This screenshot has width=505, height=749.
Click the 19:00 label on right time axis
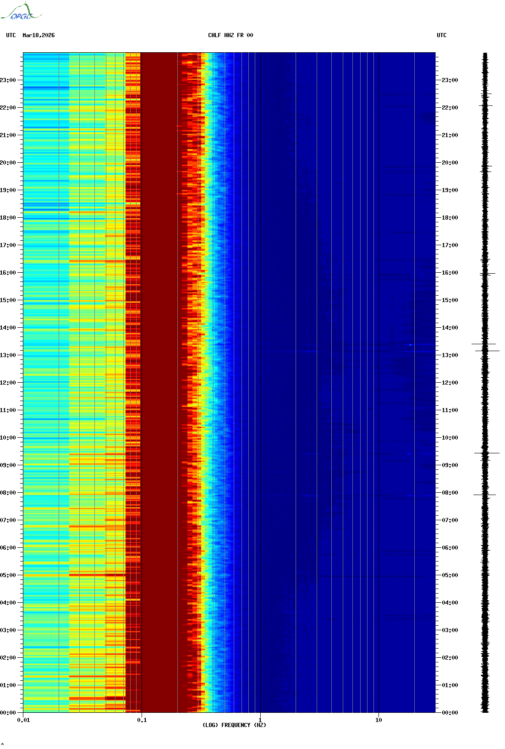(450, 190)
